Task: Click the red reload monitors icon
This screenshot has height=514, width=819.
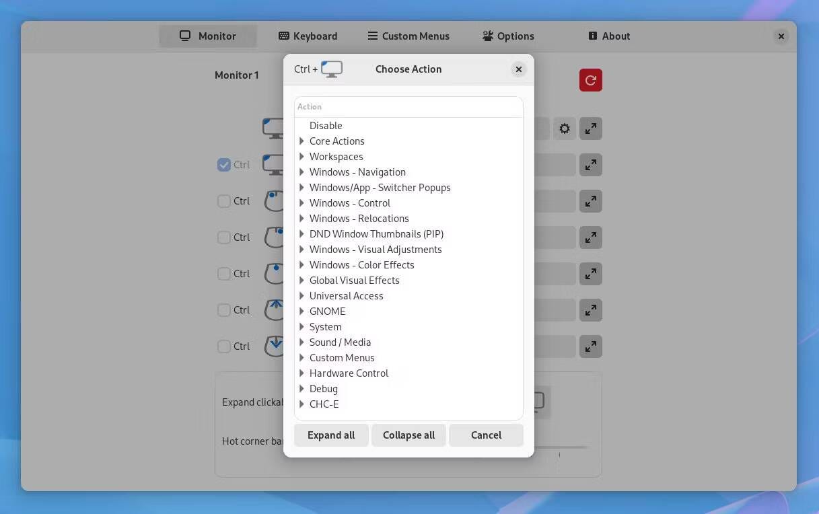Action: coord(590,80)
